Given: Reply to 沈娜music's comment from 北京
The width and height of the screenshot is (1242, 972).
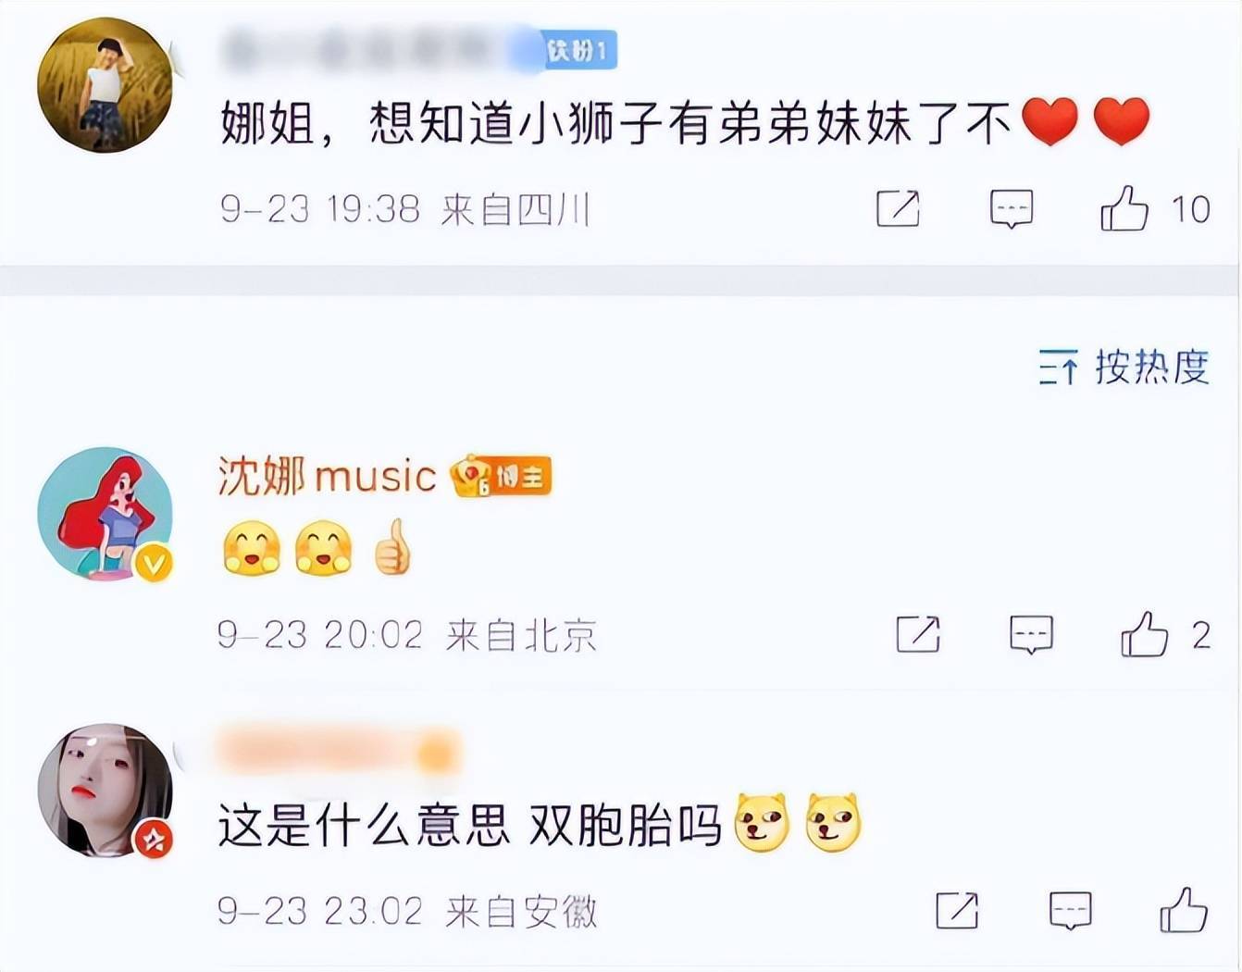Looking at the screenshot, I should point(1031,635).
